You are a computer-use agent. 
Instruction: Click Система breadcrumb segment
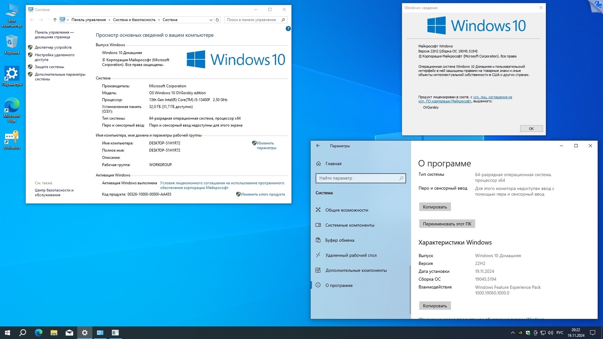[x=170, y=20]
